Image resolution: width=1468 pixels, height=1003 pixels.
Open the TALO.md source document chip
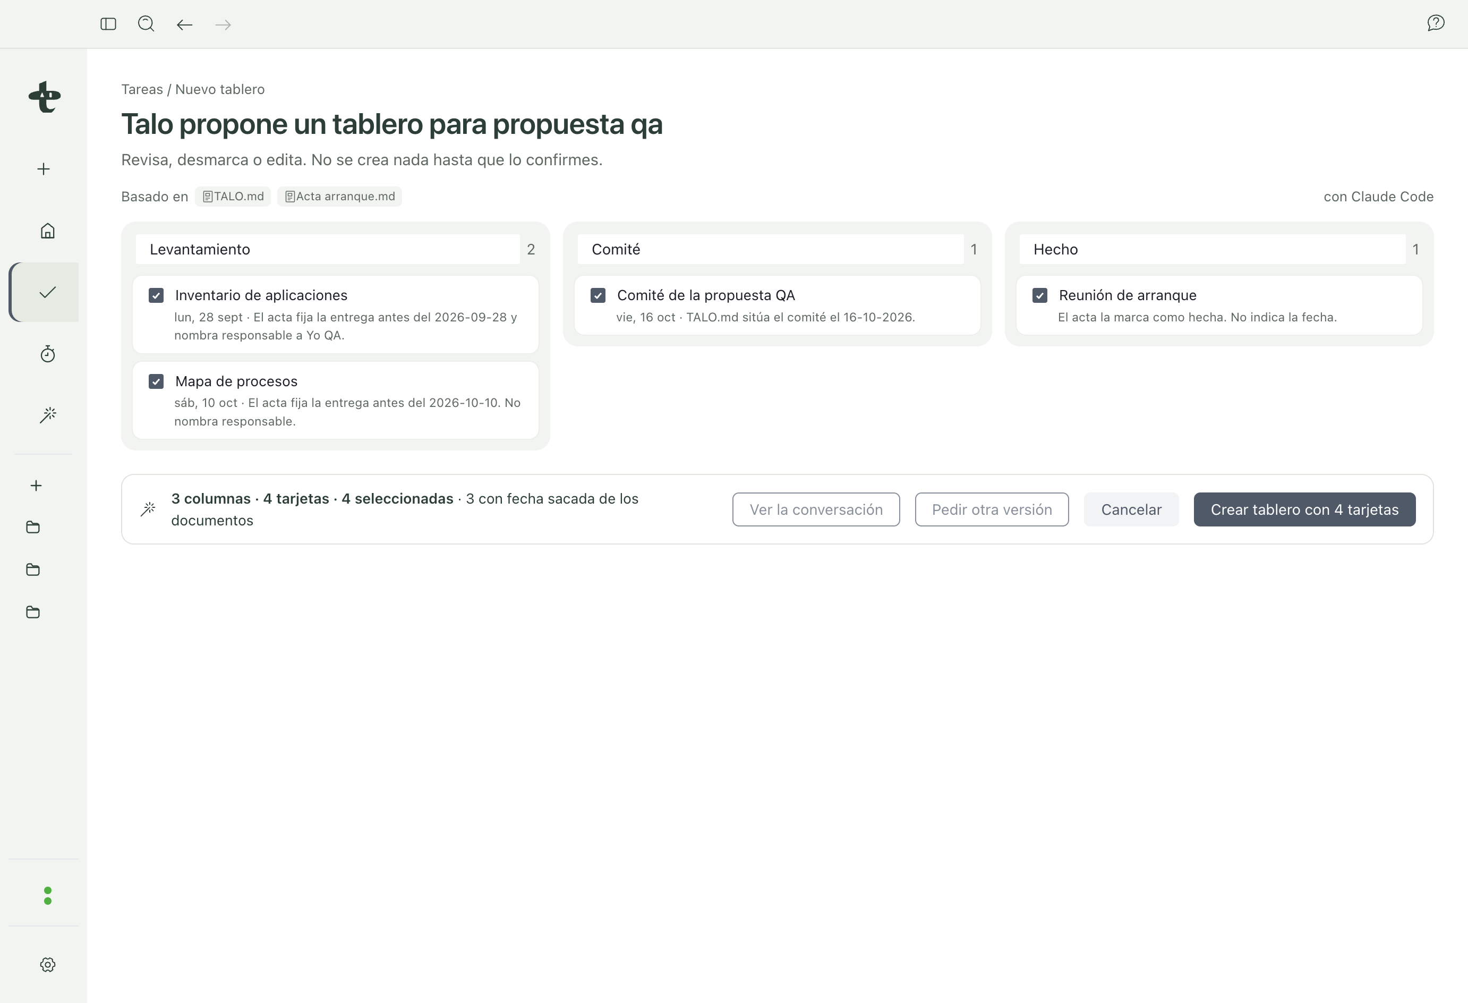click(x=233, y=197)
